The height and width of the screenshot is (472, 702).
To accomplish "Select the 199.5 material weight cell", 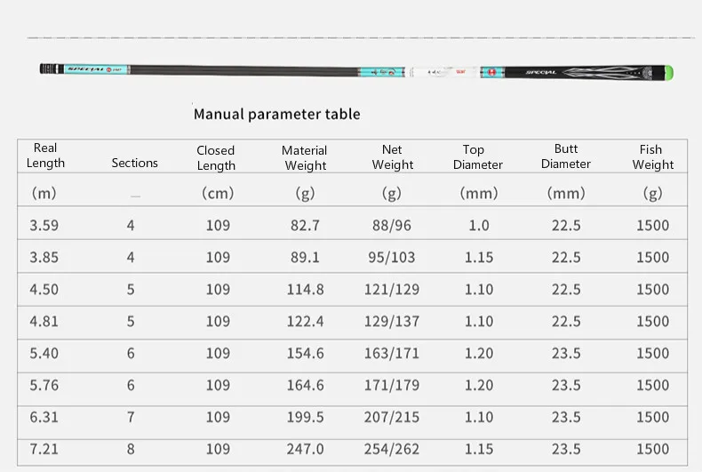I will point(306,418).
